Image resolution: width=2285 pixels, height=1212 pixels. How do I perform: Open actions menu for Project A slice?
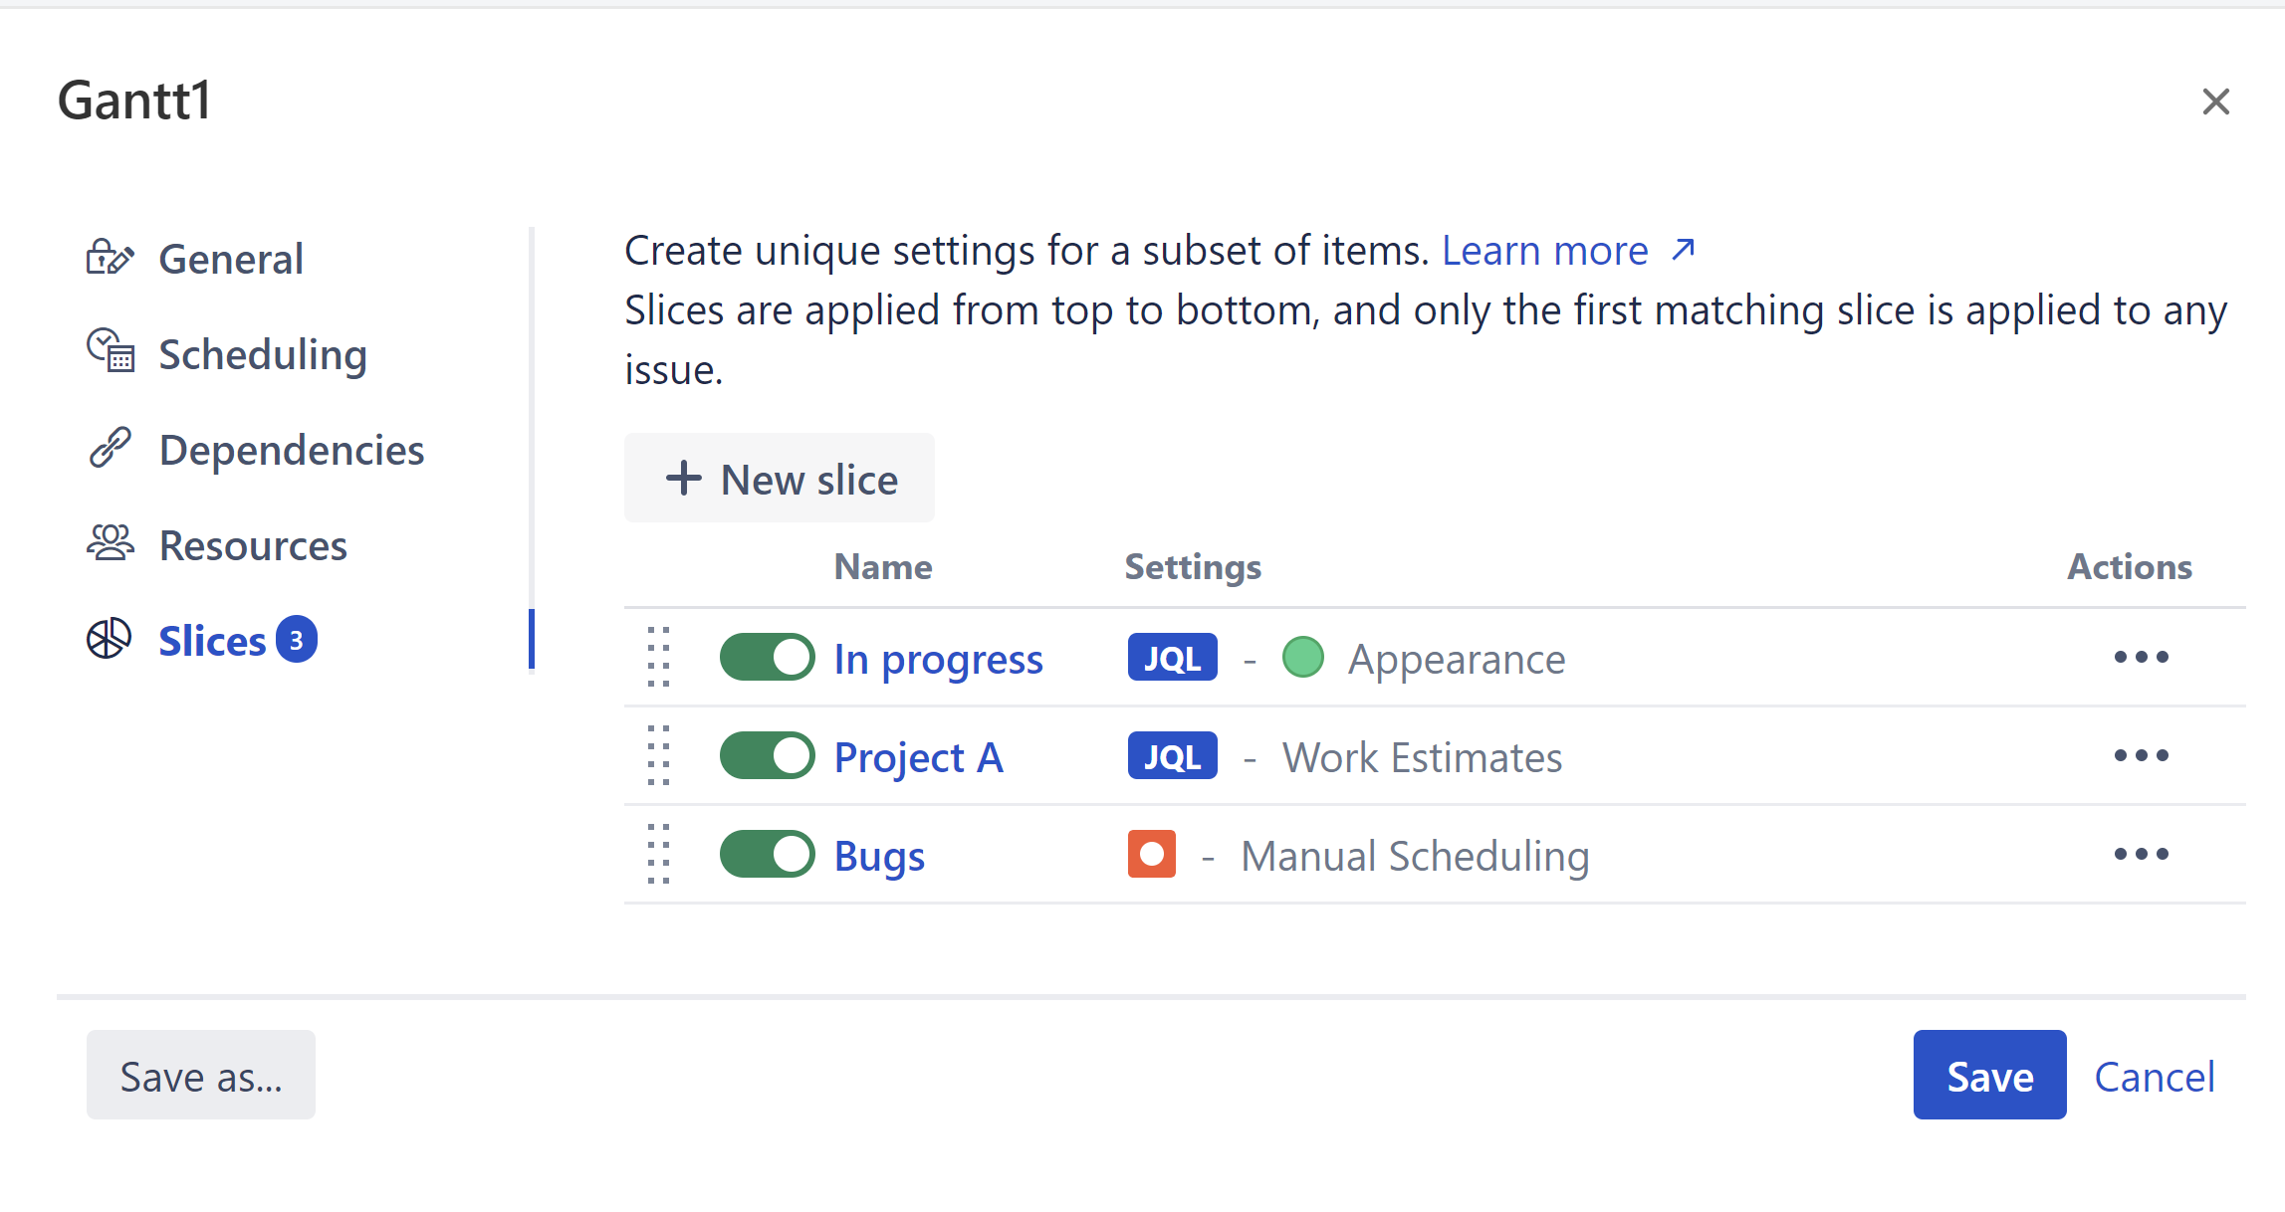(x=2141, y=755)
